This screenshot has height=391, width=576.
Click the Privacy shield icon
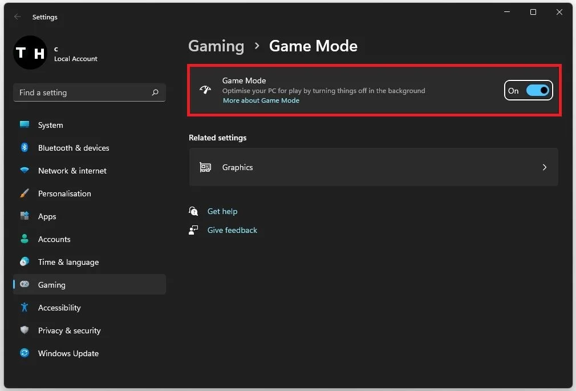point(25,330)
